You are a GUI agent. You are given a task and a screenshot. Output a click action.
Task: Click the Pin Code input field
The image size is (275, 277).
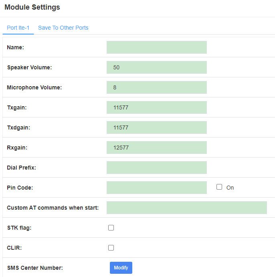click(x=157, y=188)
